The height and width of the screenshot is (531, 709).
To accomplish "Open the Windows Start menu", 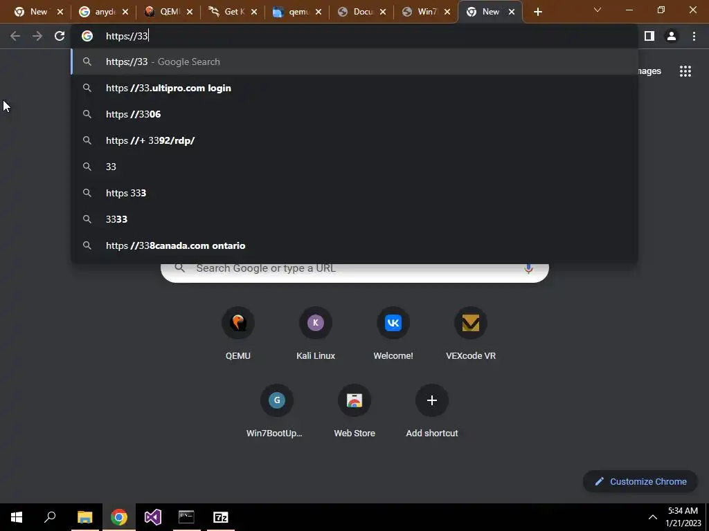I will click(17, 517).
